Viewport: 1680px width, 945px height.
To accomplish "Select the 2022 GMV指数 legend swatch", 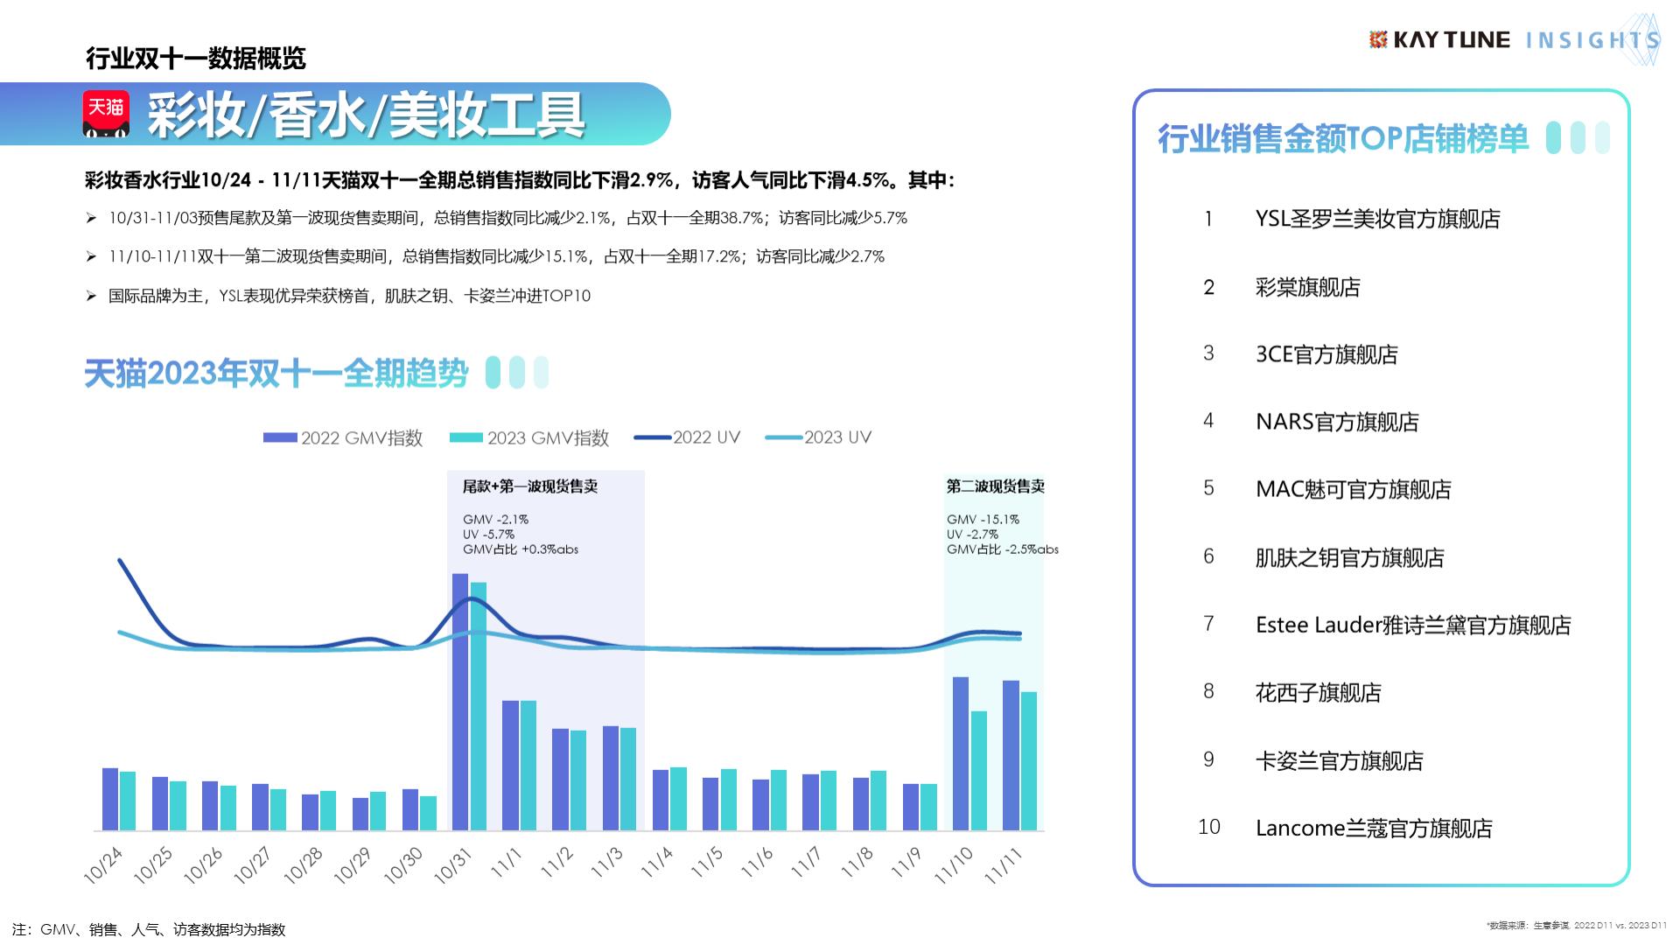I will [280, 437].
